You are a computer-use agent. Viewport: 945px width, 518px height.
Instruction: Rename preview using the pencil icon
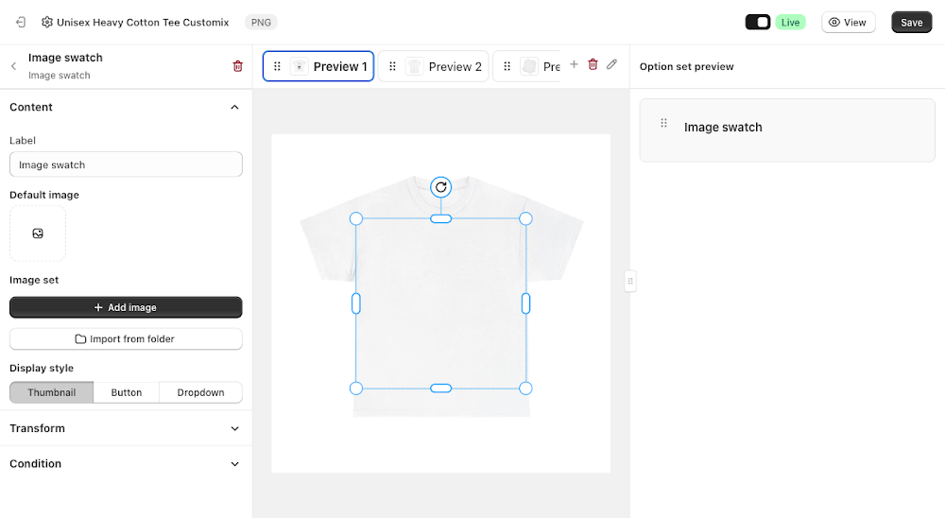pos(611,64)
